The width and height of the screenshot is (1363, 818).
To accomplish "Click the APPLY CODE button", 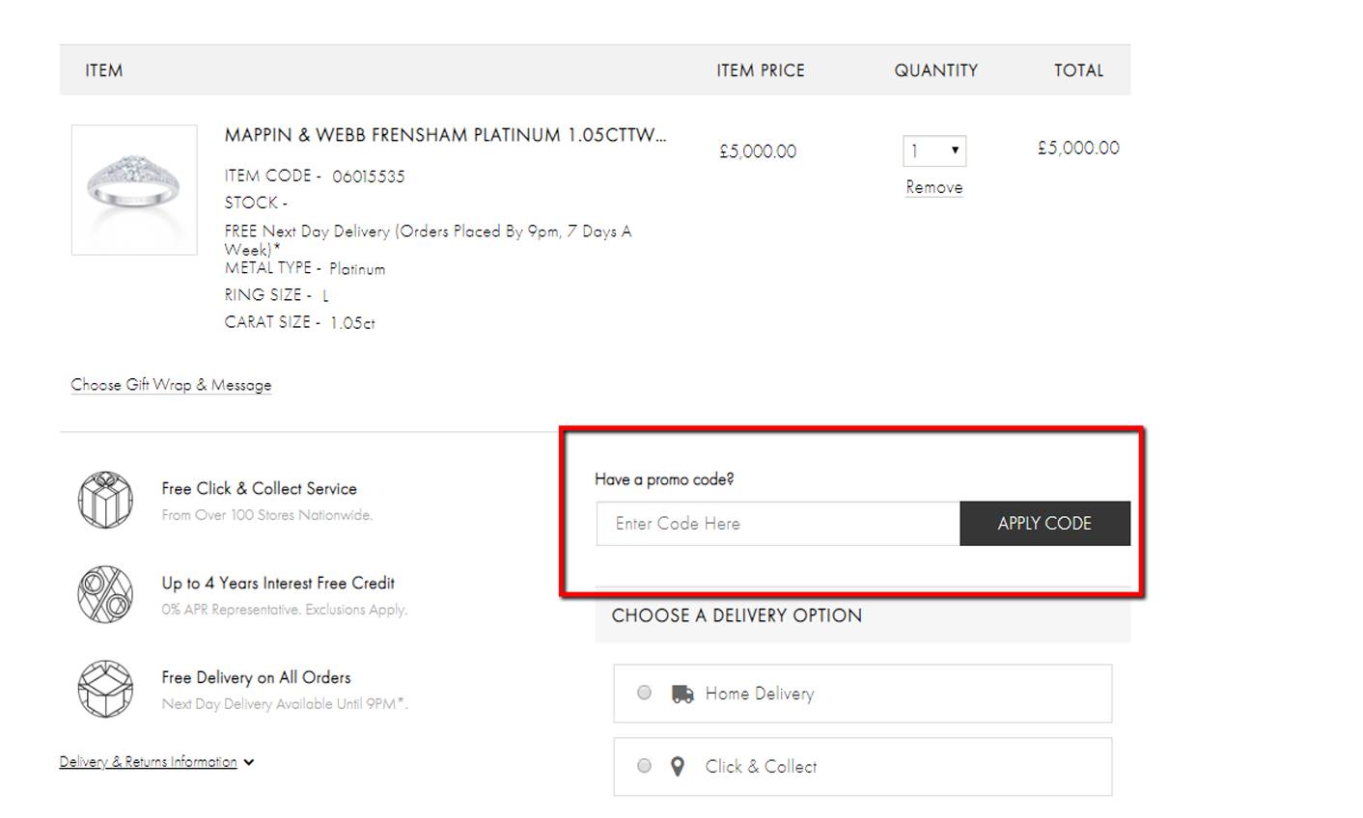I will (1043, 523).
